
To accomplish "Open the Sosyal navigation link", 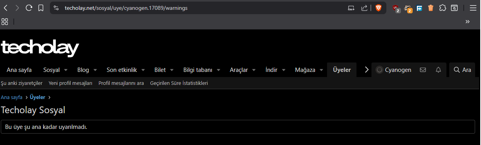I will click(51, 70).
